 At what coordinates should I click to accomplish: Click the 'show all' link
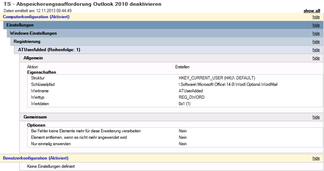click(311, 11)
